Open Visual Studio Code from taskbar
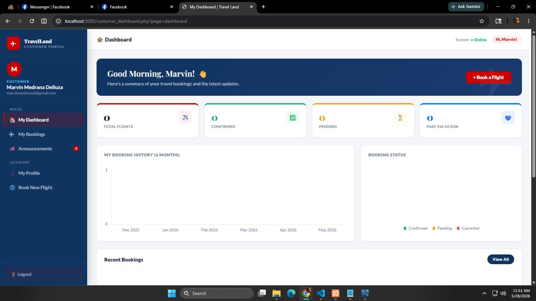 pos(321,293)
